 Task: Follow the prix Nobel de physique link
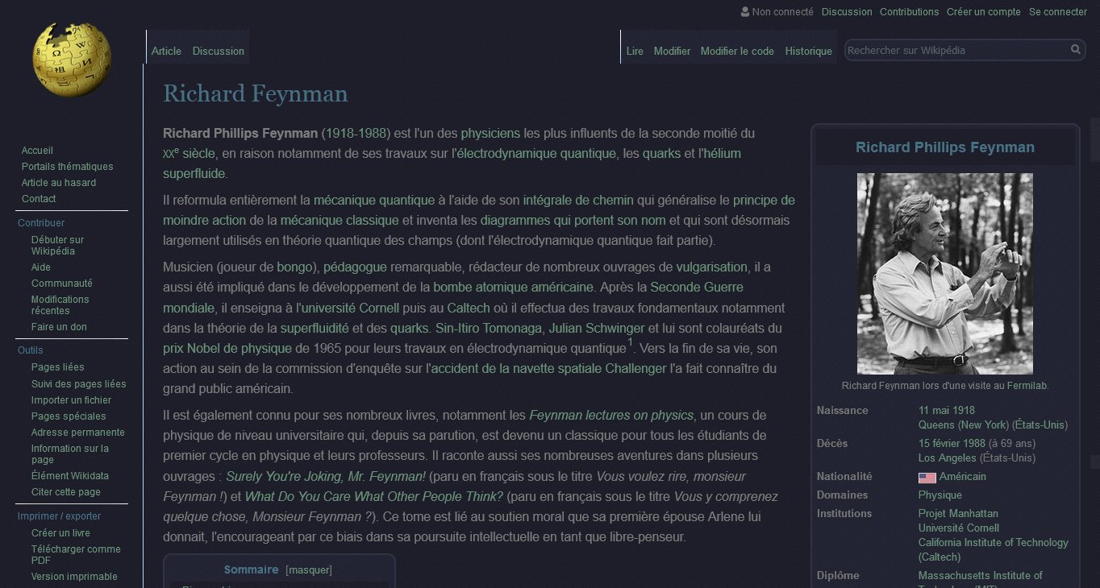[227, 349]
